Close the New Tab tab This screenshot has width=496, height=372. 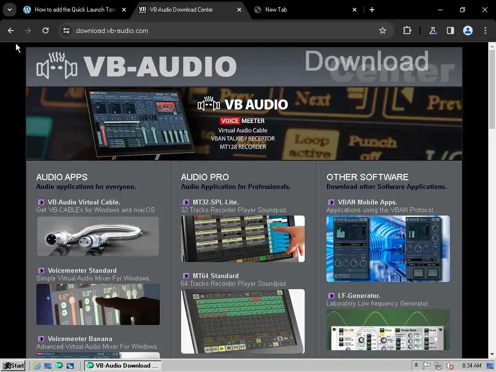click(x=354, y=10)
